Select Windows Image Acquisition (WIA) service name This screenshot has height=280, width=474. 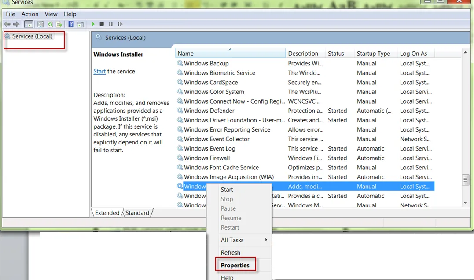(229, 177)
